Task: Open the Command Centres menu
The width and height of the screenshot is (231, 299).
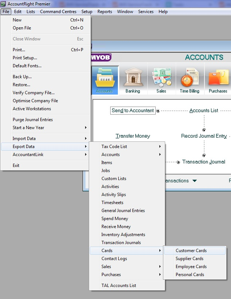Action: click(x=58, y=12)
